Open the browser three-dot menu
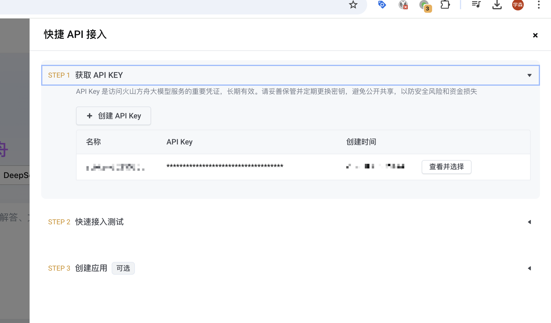The height and width of the screenshot is (323, 551). [539, 5]
